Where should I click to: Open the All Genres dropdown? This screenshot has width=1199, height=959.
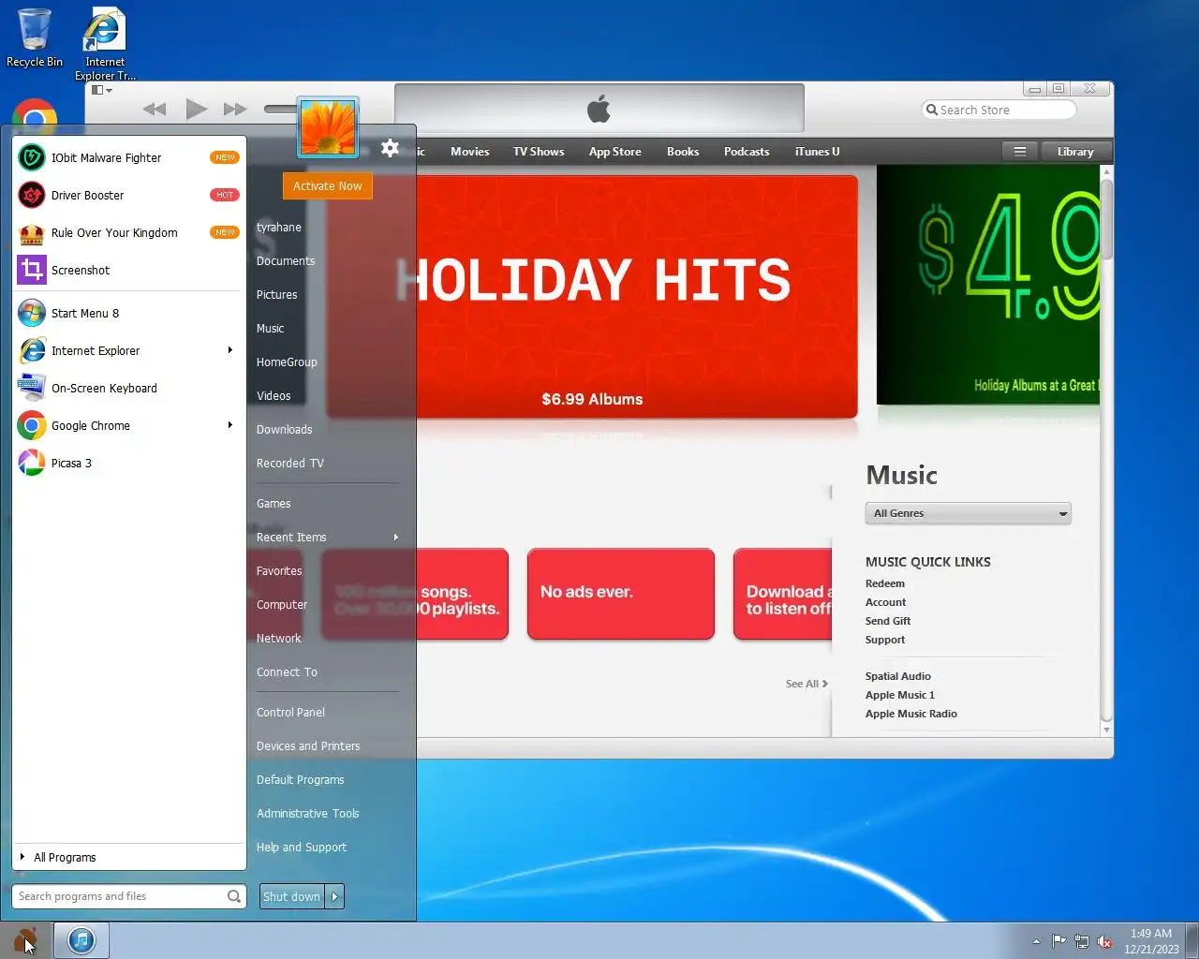click(x=968, y=513)
